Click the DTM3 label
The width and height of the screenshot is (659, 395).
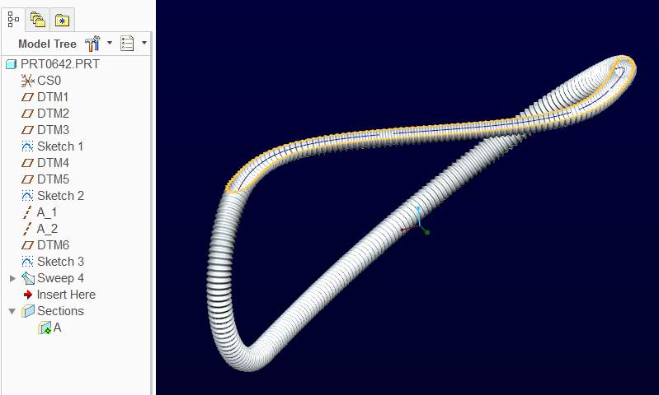[x=53, y=130]
